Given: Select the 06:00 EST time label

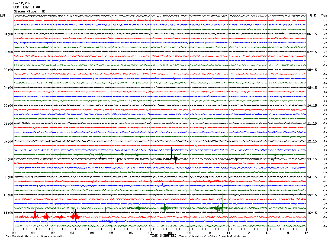Looking at the screenshot, I should pyautogui.click(x=8, y=124).
